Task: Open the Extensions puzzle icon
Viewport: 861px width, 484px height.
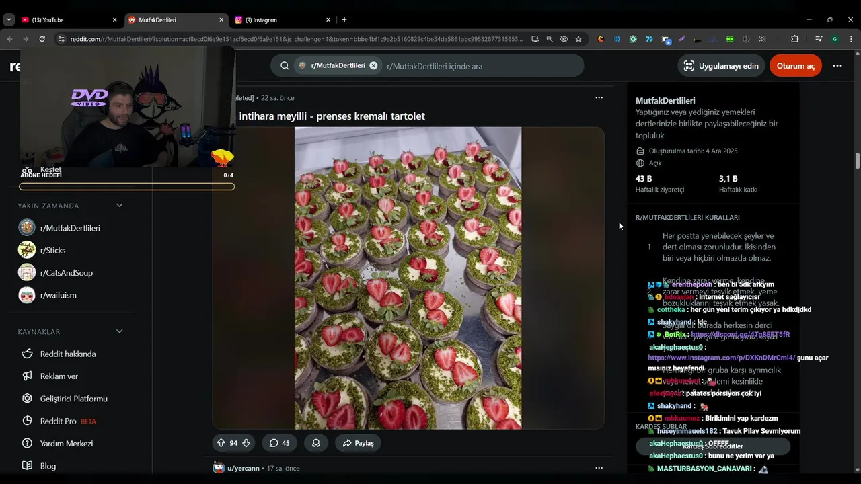Action: 794,39
